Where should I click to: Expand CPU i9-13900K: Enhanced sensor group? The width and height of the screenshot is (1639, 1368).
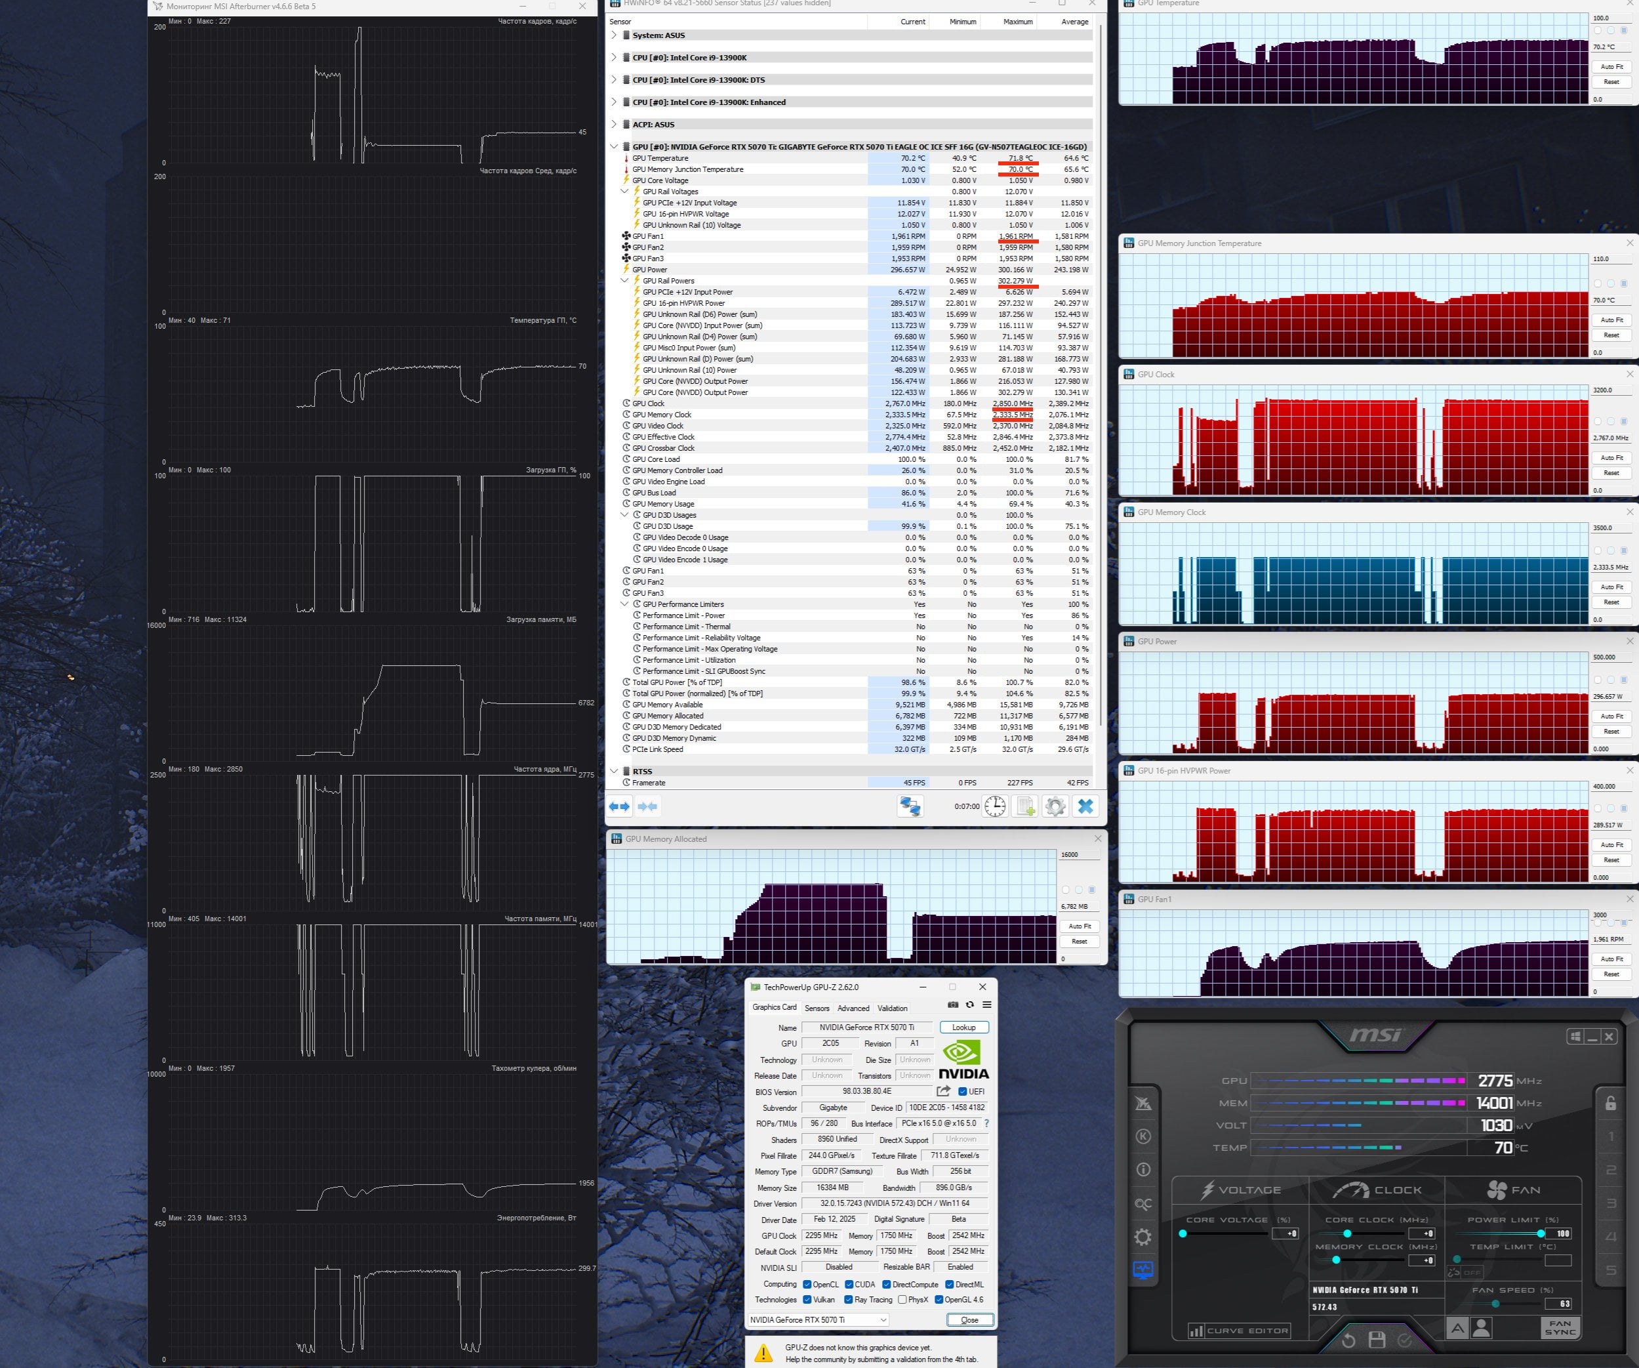click(615, 102)
